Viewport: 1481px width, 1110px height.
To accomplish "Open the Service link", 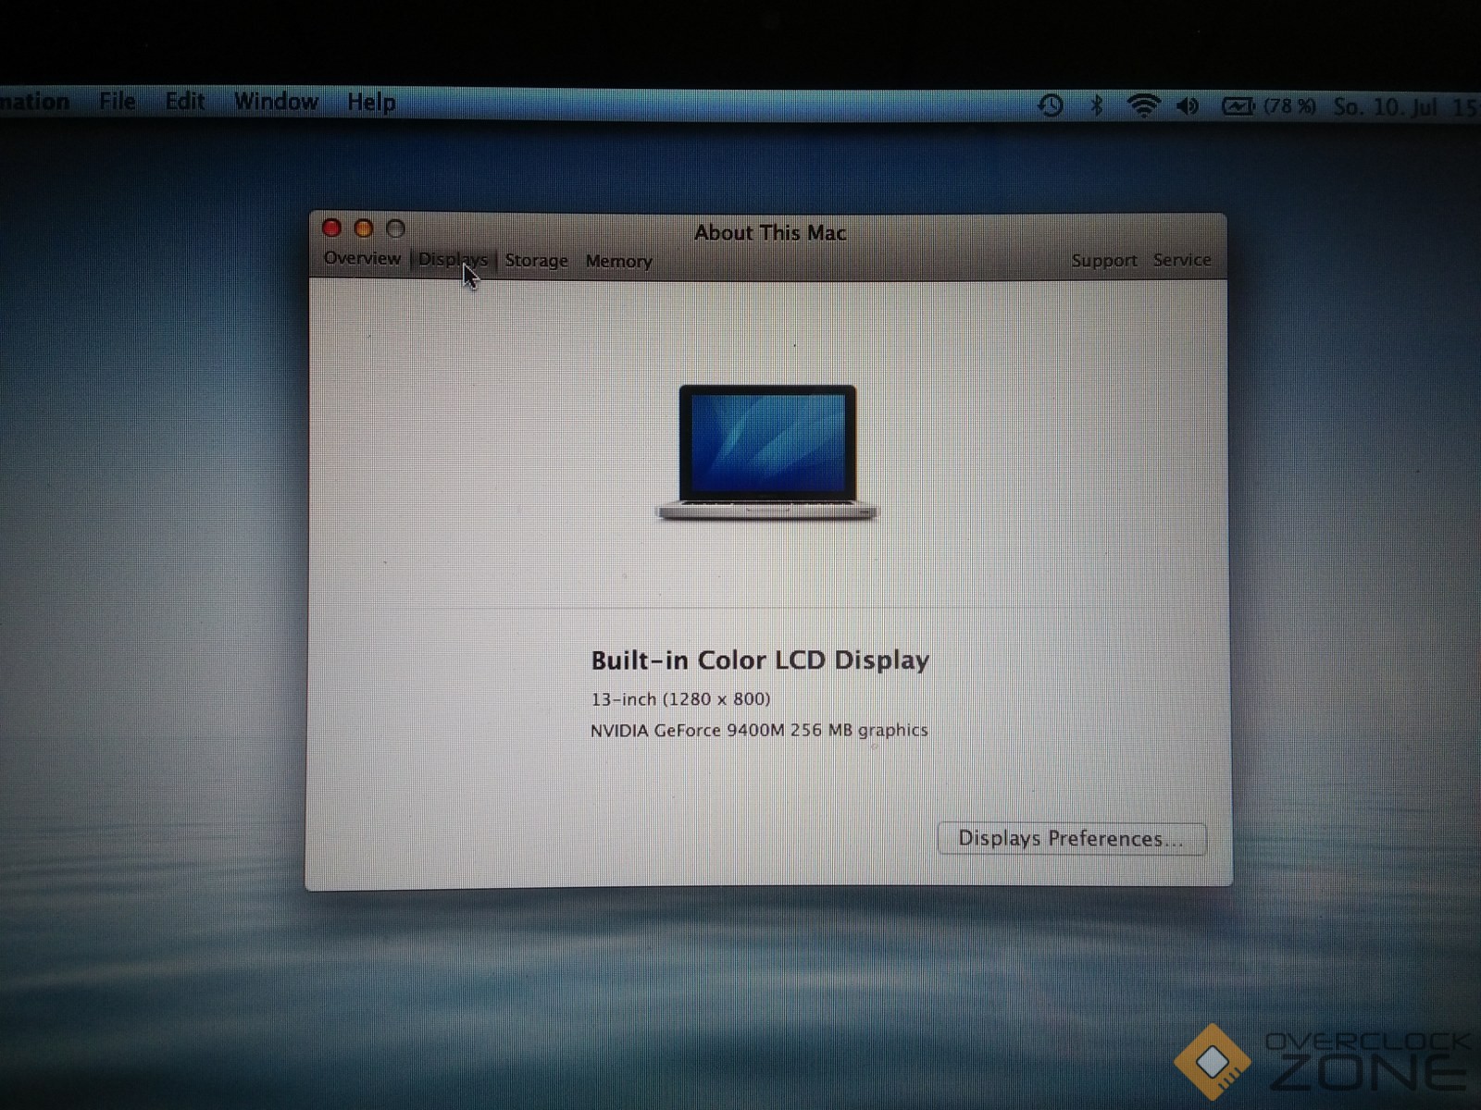I will pos(1182,260).
